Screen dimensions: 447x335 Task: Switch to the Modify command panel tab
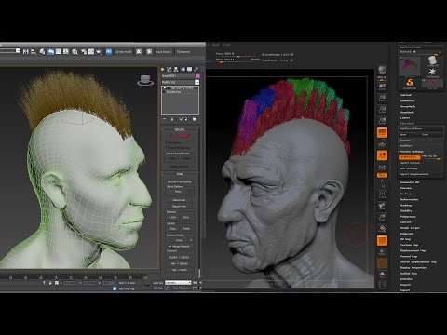(x=169, y=69)
